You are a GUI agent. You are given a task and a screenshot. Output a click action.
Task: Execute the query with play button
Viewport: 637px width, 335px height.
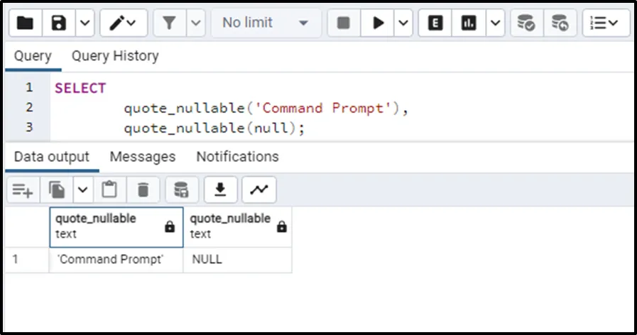coord(378,23)
